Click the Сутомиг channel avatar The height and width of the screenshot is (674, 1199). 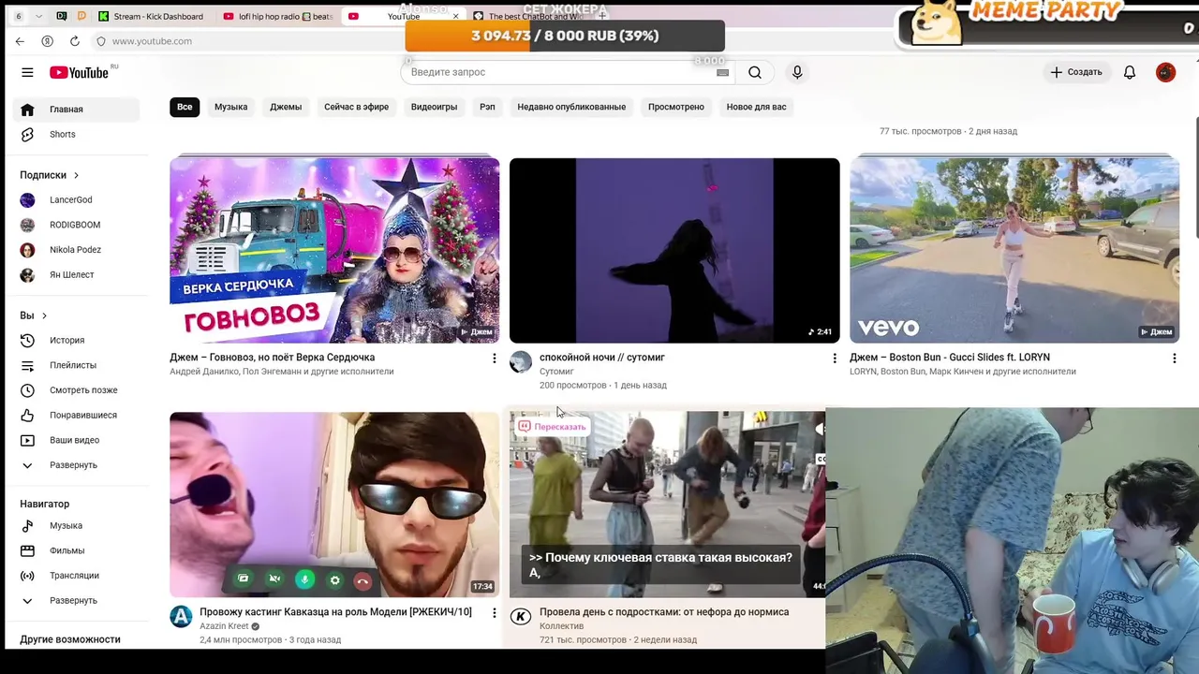click(x=521, y=362)
